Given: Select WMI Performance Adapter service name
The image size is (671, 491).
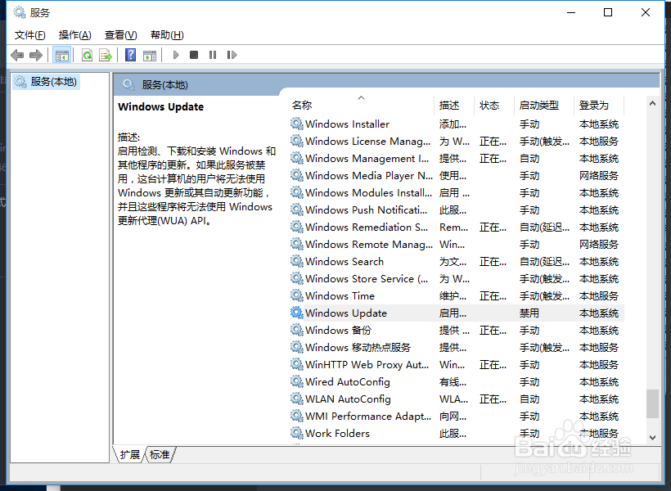Looking at the screenshot, I should click(x=368, y=416).
